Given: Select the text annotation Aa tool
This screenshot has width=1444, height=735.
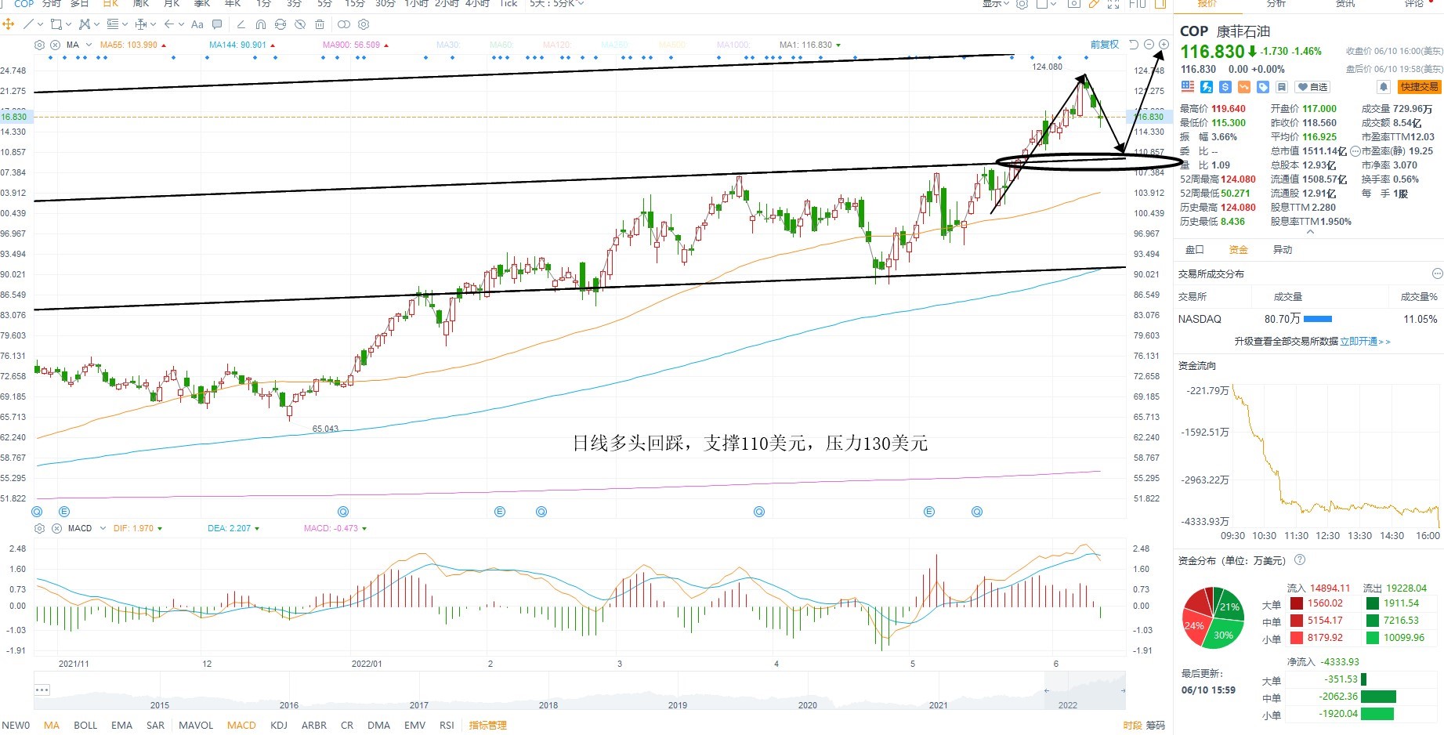Looking at the screenshot, I should click(197, 24).
